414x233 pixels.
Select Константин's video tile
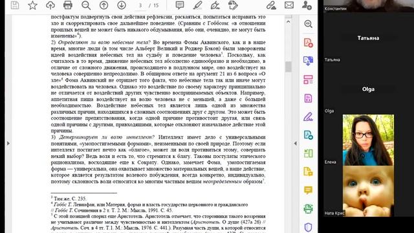click(x=368, y=6)
